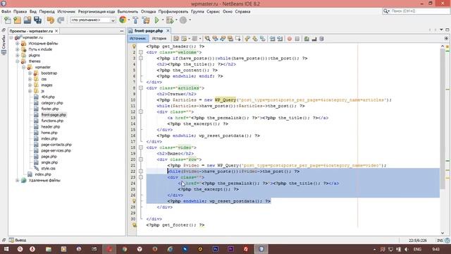Start macro recording with red circle
Screen dimensions: 451x254
(x=290, y=39)
